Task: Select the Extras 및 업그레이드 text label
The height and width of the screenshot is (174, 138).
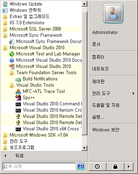Action: [x=30, y=17]
